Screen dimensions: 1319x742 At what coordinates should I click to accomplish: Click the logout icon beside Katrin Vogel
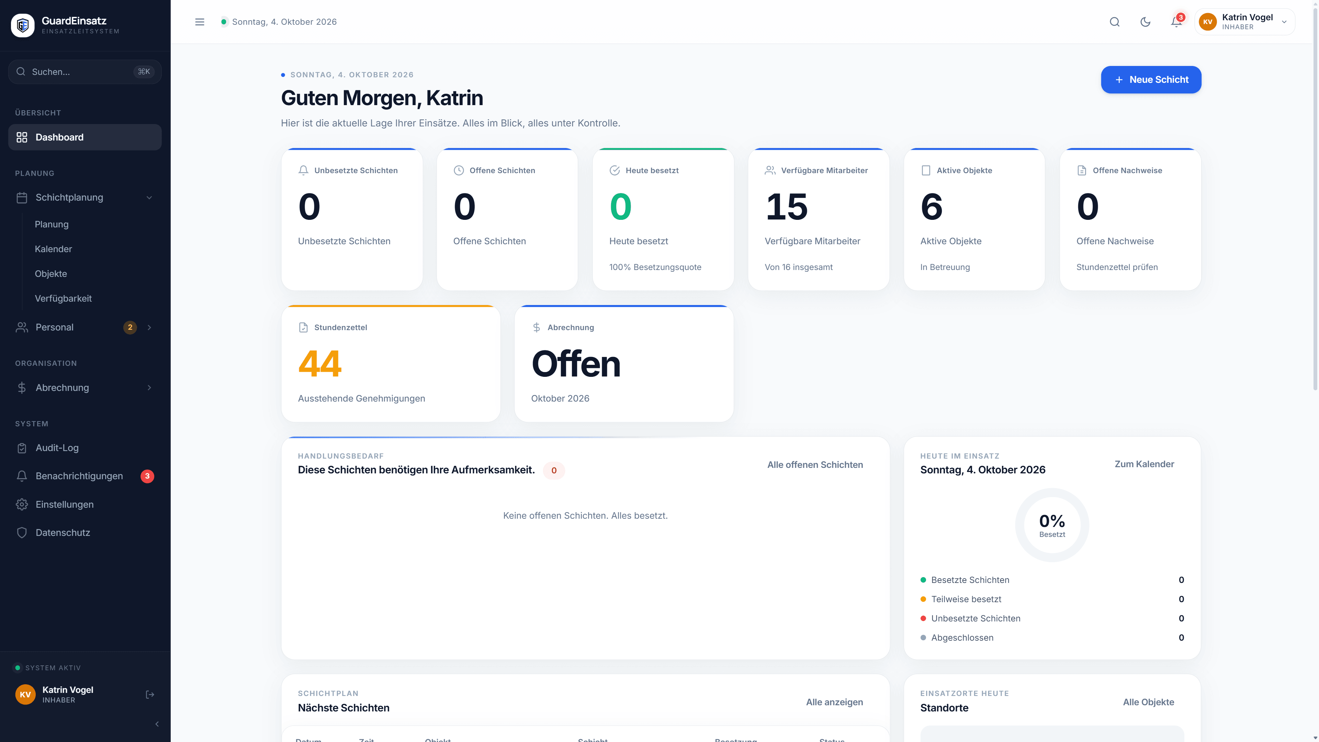click(x=150, y=694)
